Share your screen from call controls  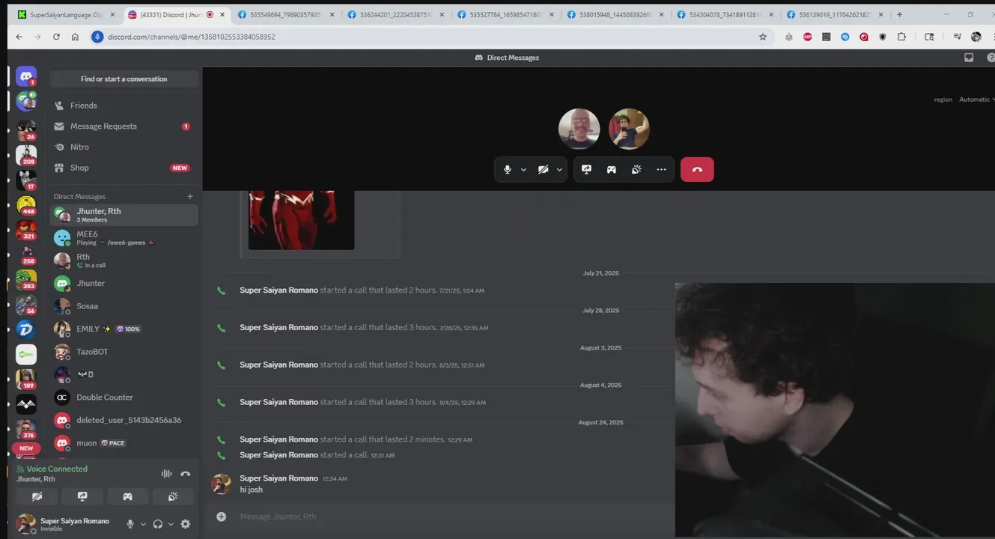click(586, 169)
